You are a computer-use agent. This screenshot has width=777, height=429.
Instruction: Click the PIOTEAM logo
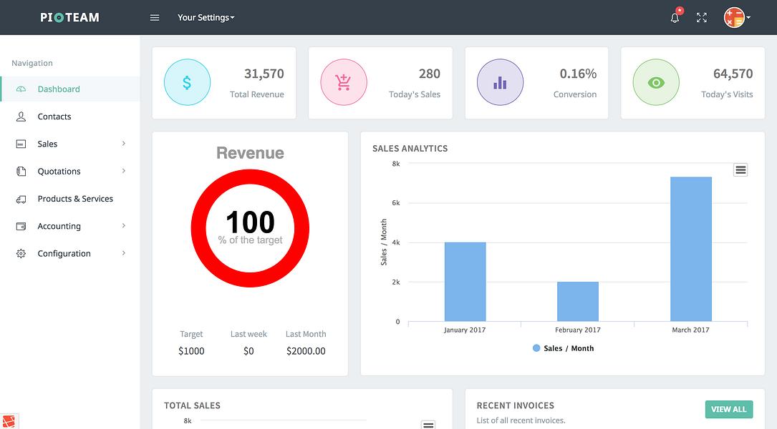(x=70, y=17)
